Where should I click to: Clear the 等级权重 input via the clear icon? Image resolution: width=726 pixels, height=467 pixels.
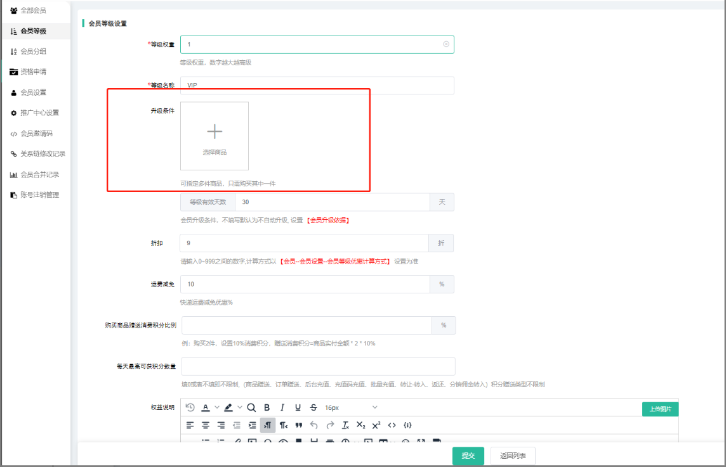point(446,44)
